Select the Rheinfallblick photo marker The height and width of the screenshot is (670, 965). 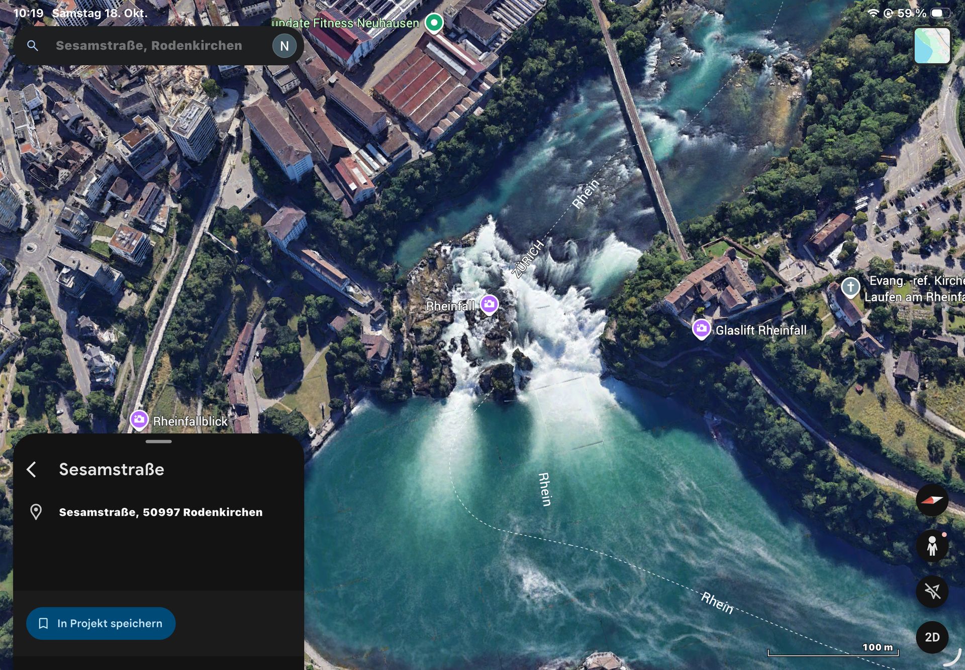[139, 420]
